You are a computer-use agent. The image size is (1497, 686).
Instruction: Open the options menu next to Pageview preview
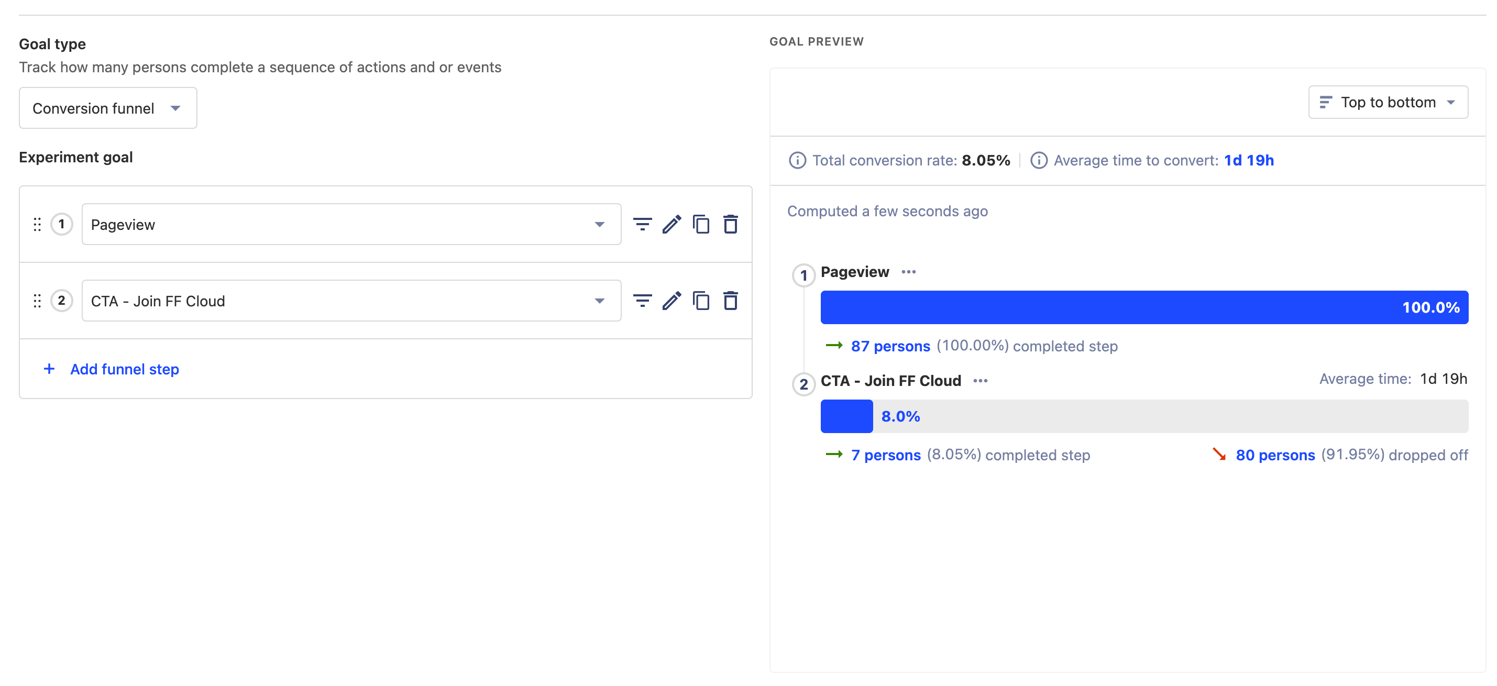pos(909,272)
